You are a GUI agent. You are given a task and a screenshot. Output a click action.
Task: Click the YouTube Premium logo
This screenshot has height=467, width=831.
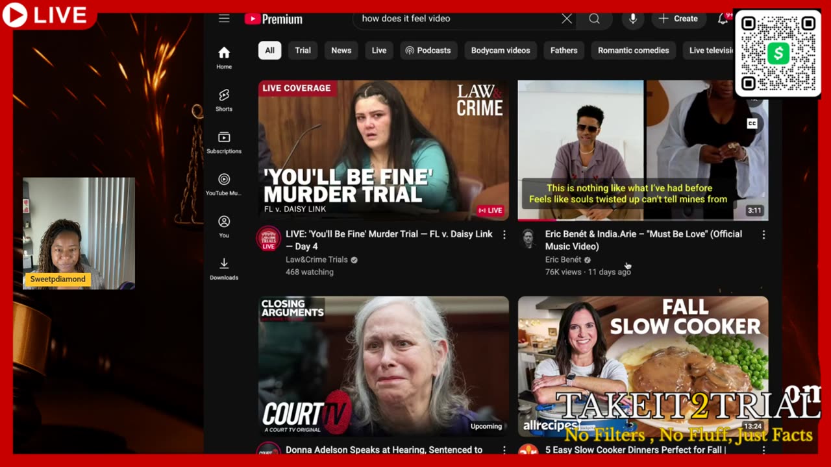click(x=273, y=19)
